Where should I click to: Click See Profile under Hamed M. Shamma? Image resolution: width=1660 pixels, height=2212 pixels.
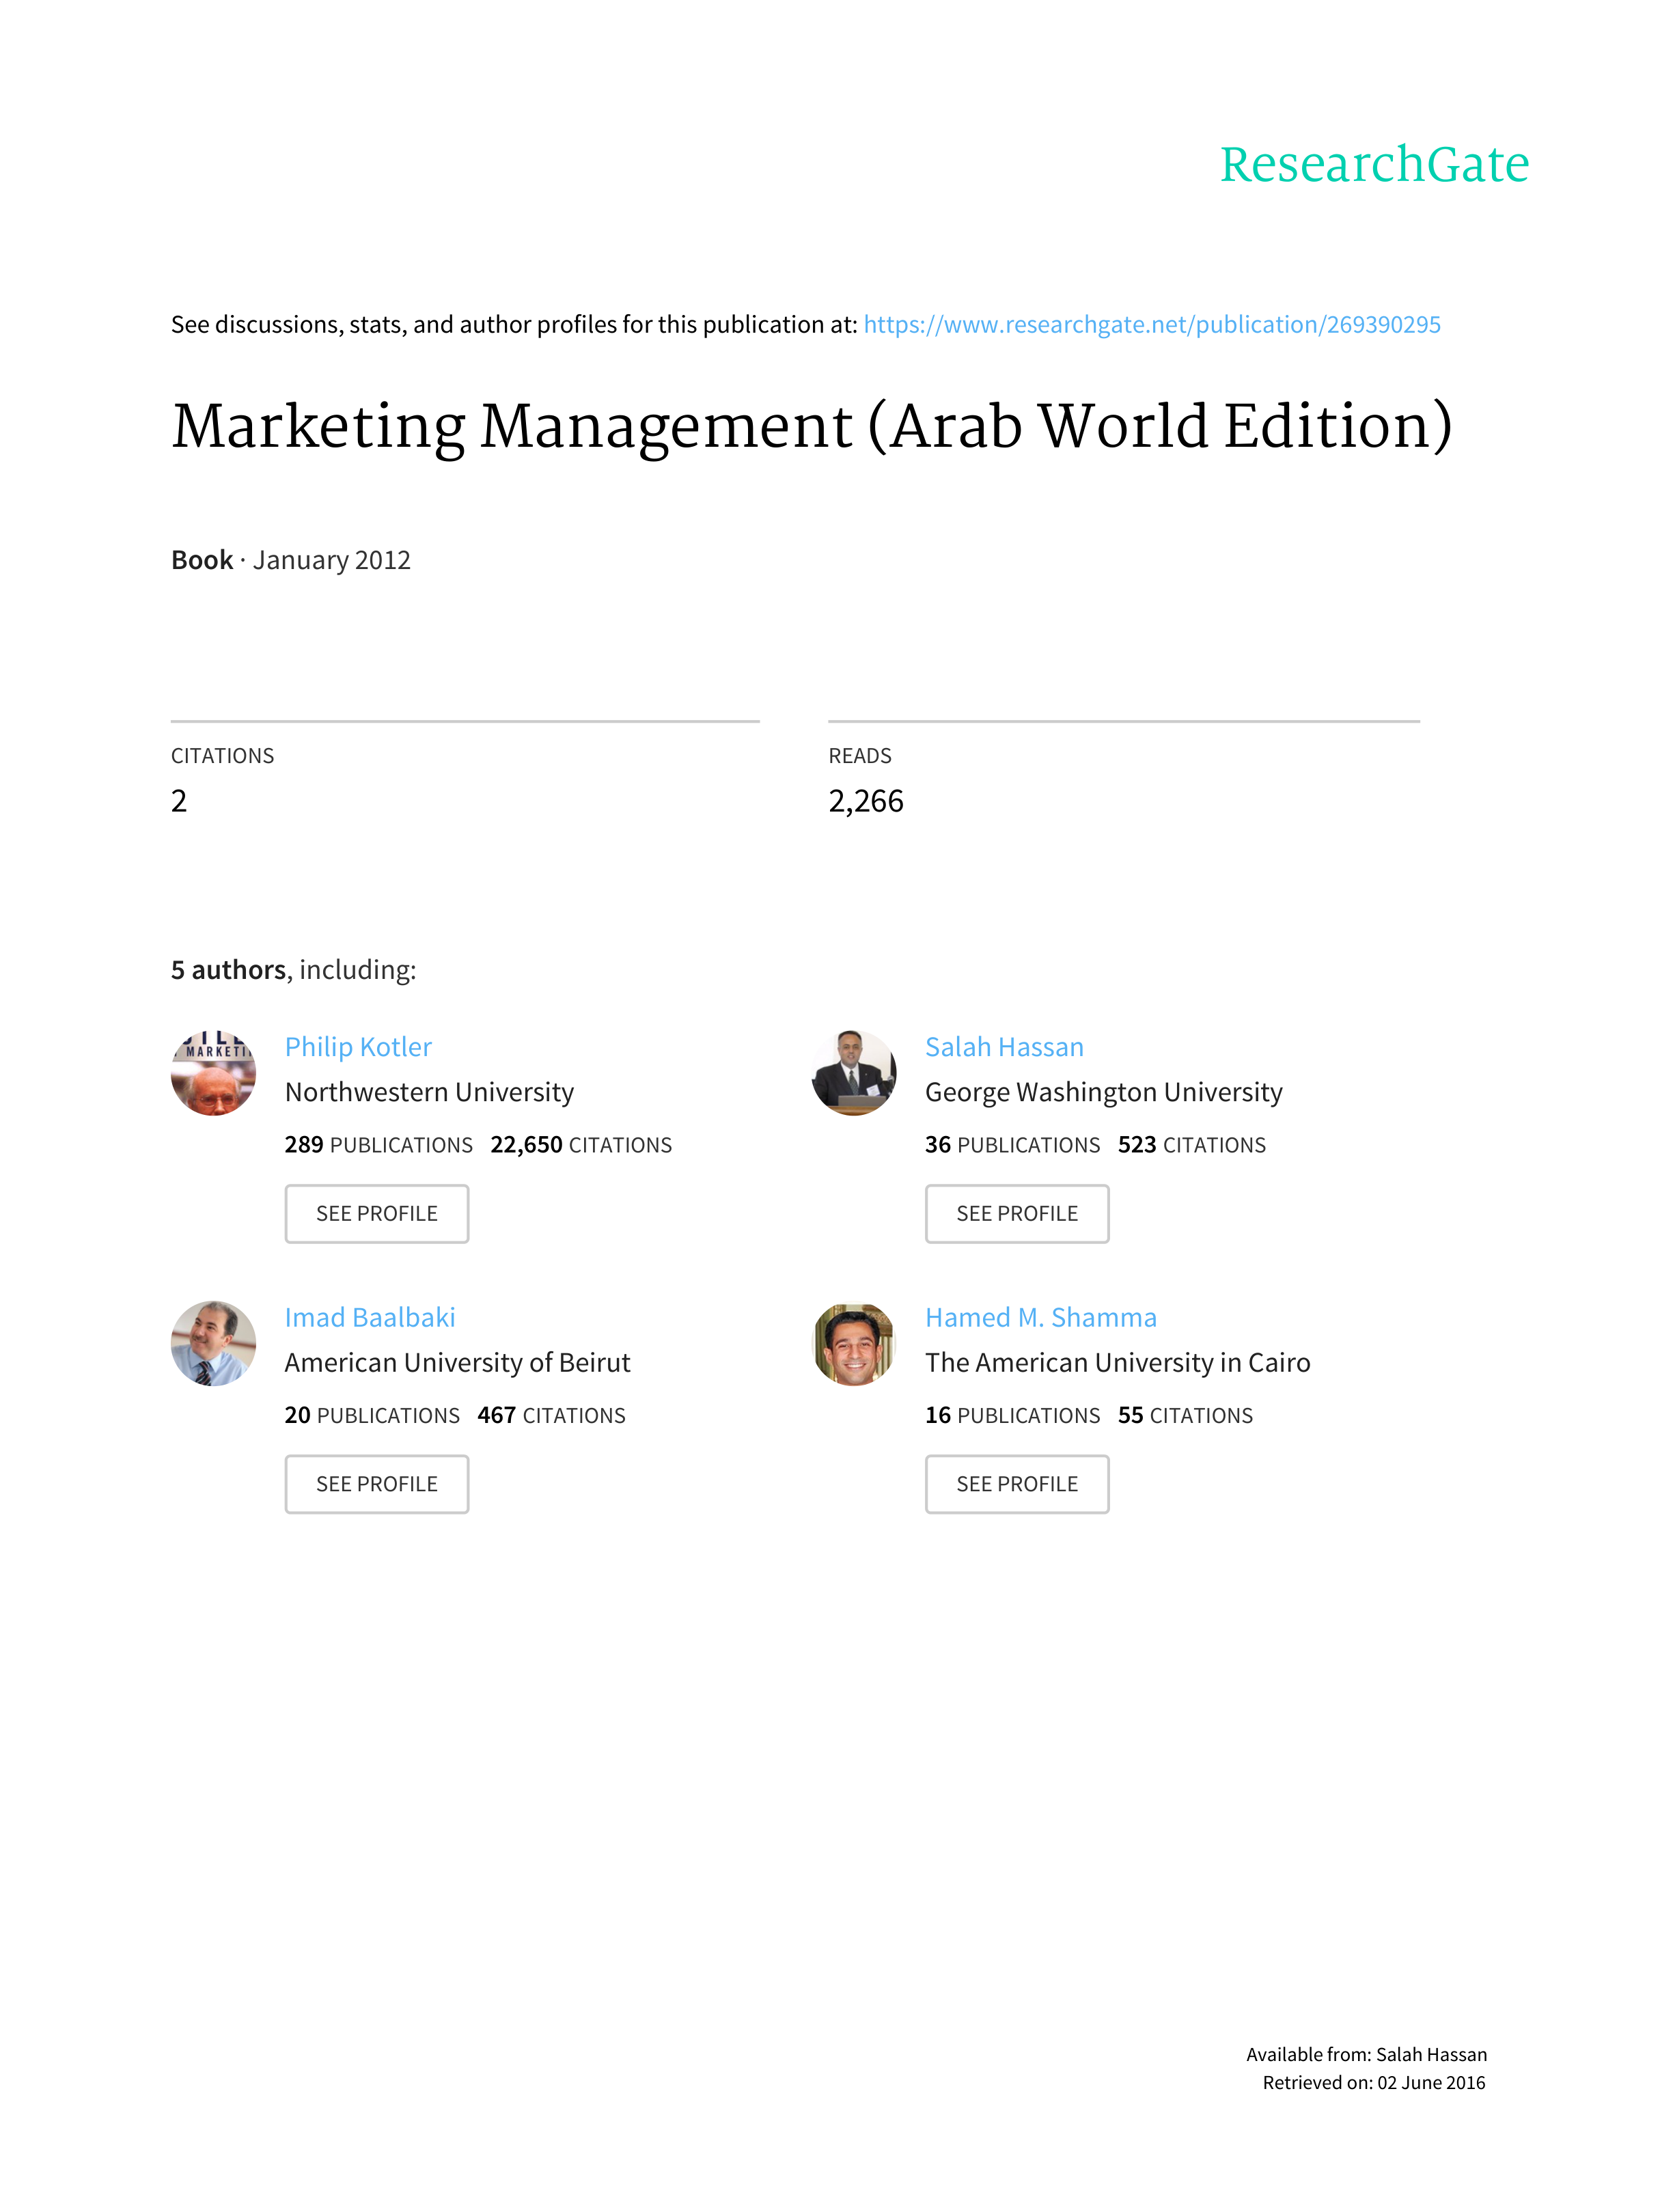(x=1017, y=1484)
